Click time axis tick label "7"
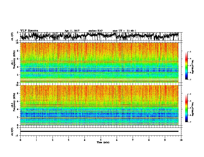Image resolution: width=204 pixels, height=157 pixels. pyautogui.click(x=133, y=140)
